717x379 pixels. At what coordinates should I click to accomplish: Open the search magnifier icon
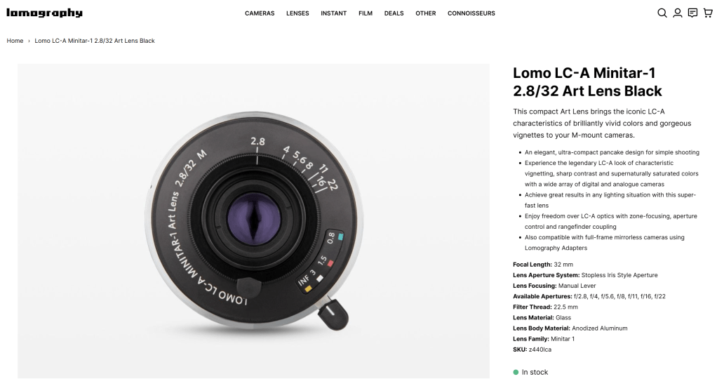tap(662, 13)
